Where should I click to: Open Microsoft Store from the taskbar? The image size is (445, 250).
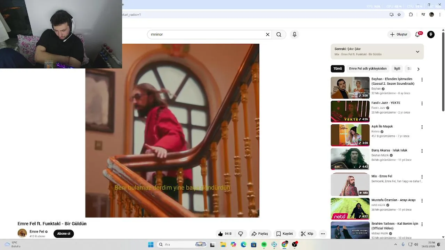(253, 244)
